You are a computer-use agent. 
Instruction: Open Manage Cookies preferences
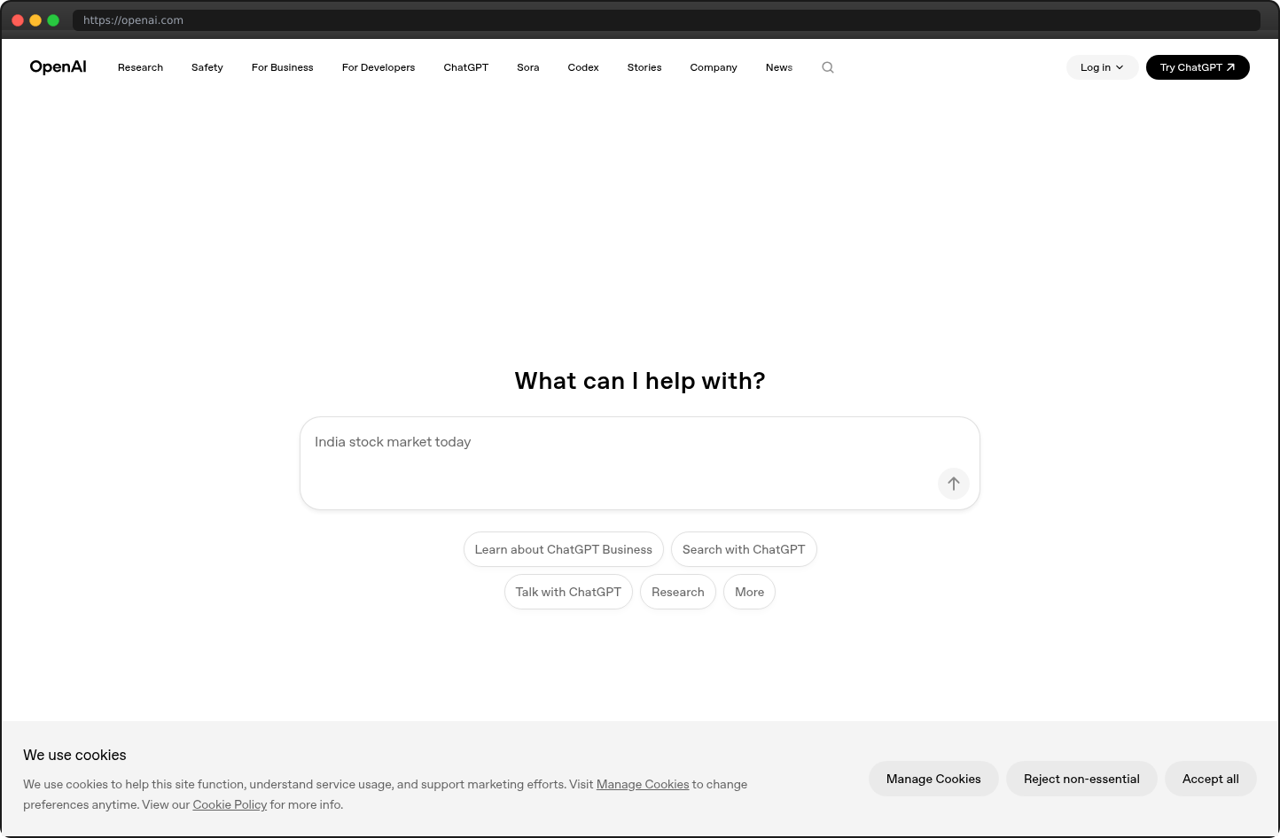933,779
